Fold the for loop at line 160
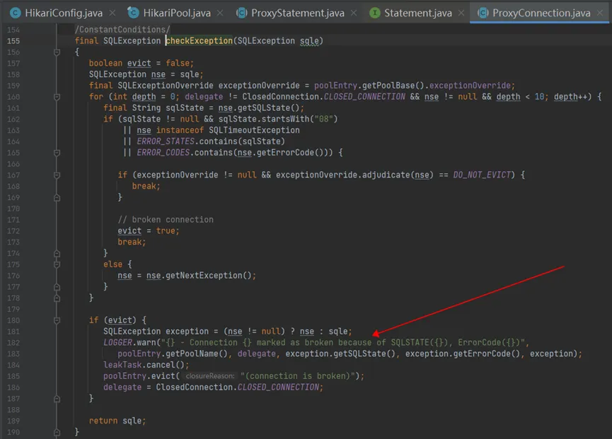The image size is (612, 439). (x=57, y=97)
